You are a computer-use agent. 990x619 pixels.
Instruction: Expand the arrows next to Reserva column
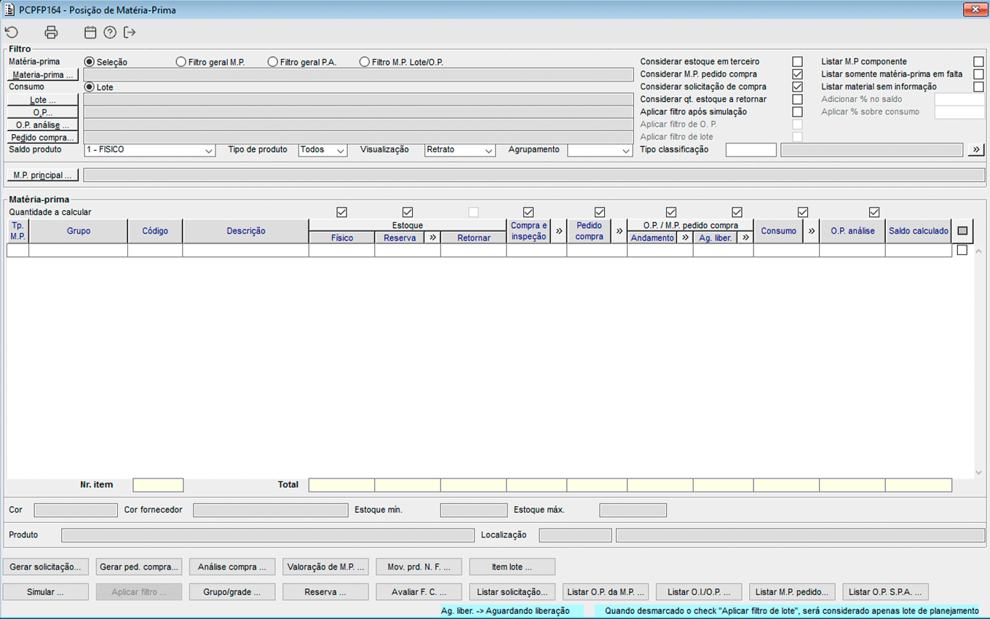(x=432, y=237)
